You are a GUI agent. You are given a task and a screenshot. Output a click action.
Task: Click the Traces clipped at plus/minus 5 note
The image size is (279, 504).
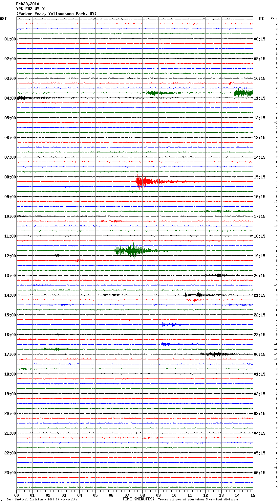point(198,500)
